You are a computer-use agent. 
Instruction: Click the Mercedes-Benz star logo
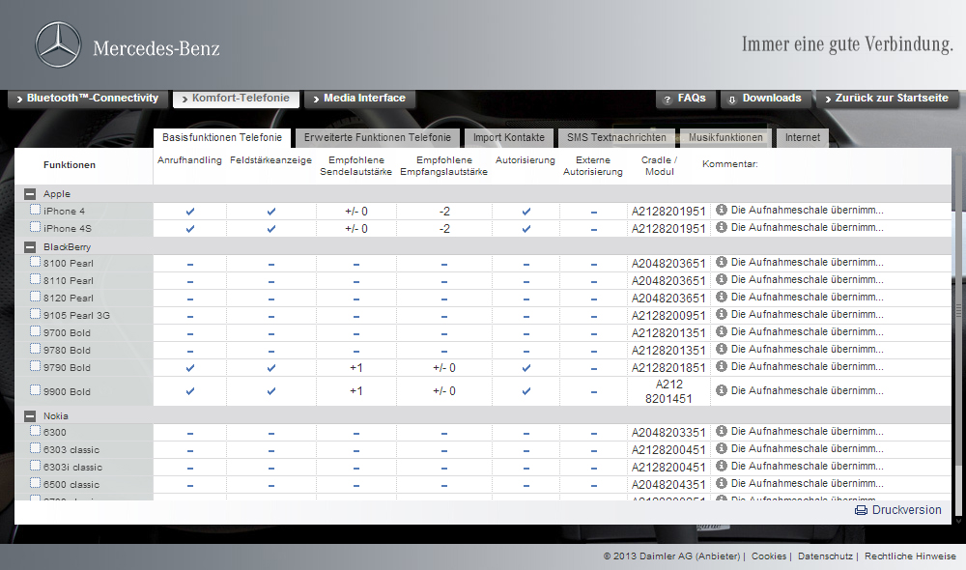[x=58, y=46]
